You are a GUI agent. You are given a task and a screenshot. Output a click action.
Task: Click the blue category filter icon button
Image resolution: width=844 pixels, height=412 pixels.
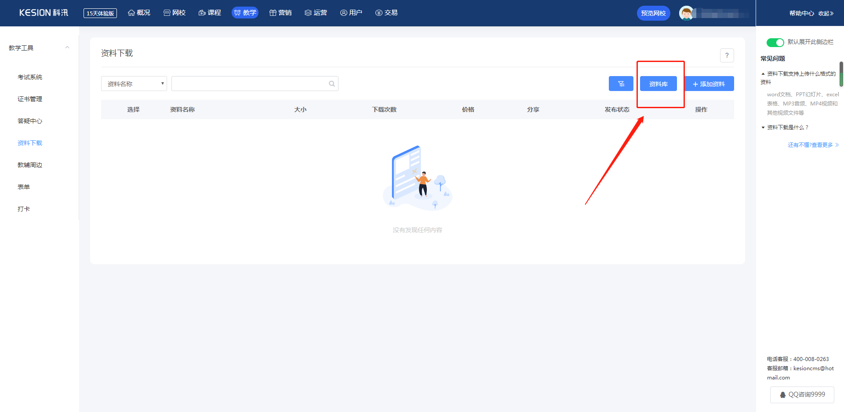point(621,84)
